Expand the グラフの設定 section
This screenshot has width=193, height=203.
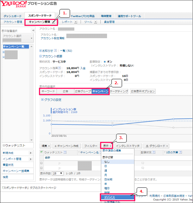pos(42,99)
